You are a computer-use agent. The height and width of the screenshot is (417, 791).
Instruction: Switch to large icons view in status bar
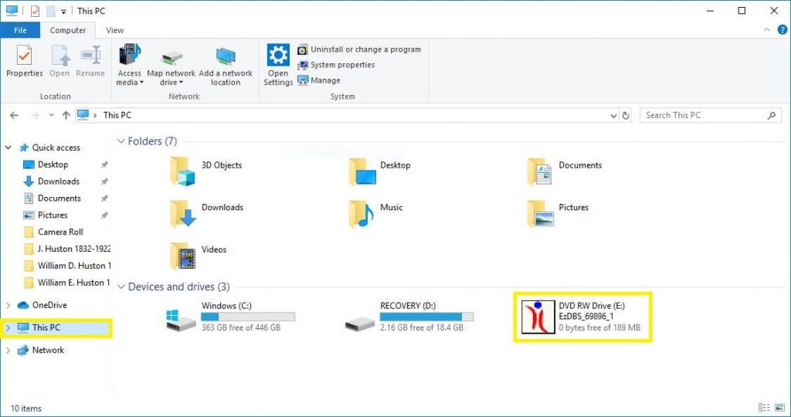780,408
